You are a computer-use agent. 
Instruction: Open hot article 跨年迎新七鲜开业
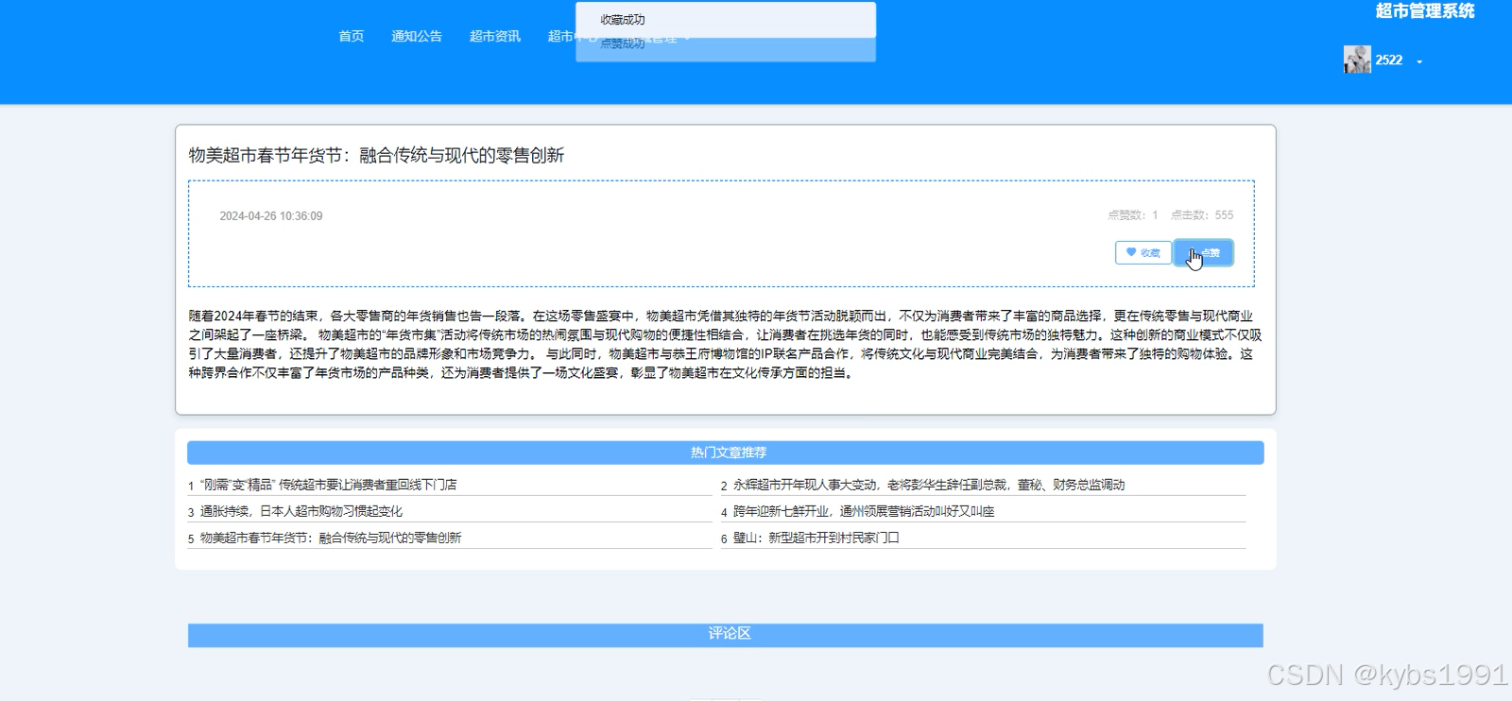point(864,511)
